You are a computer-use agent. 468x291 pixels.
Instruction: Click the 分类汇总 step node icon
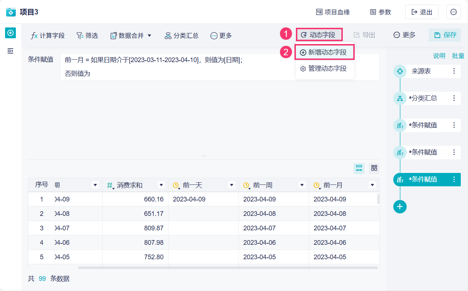[400, 98]
